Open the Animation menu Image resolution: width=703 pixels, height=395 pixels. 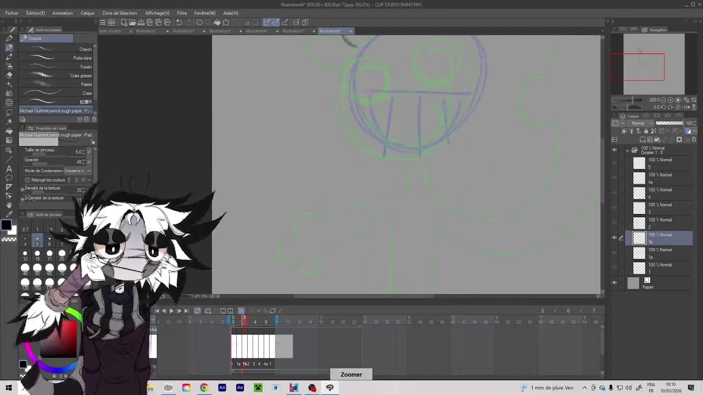(x=63, y=13)
